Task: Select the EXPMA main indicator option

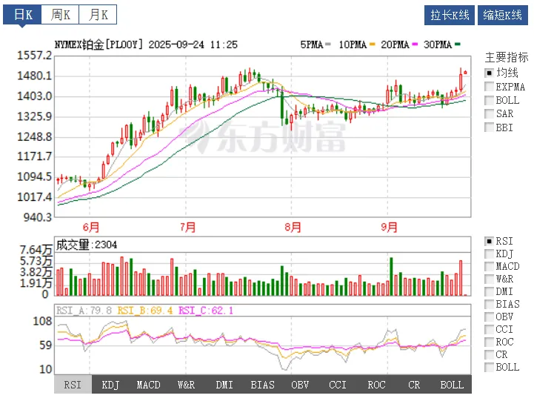Action: point(489,86)
